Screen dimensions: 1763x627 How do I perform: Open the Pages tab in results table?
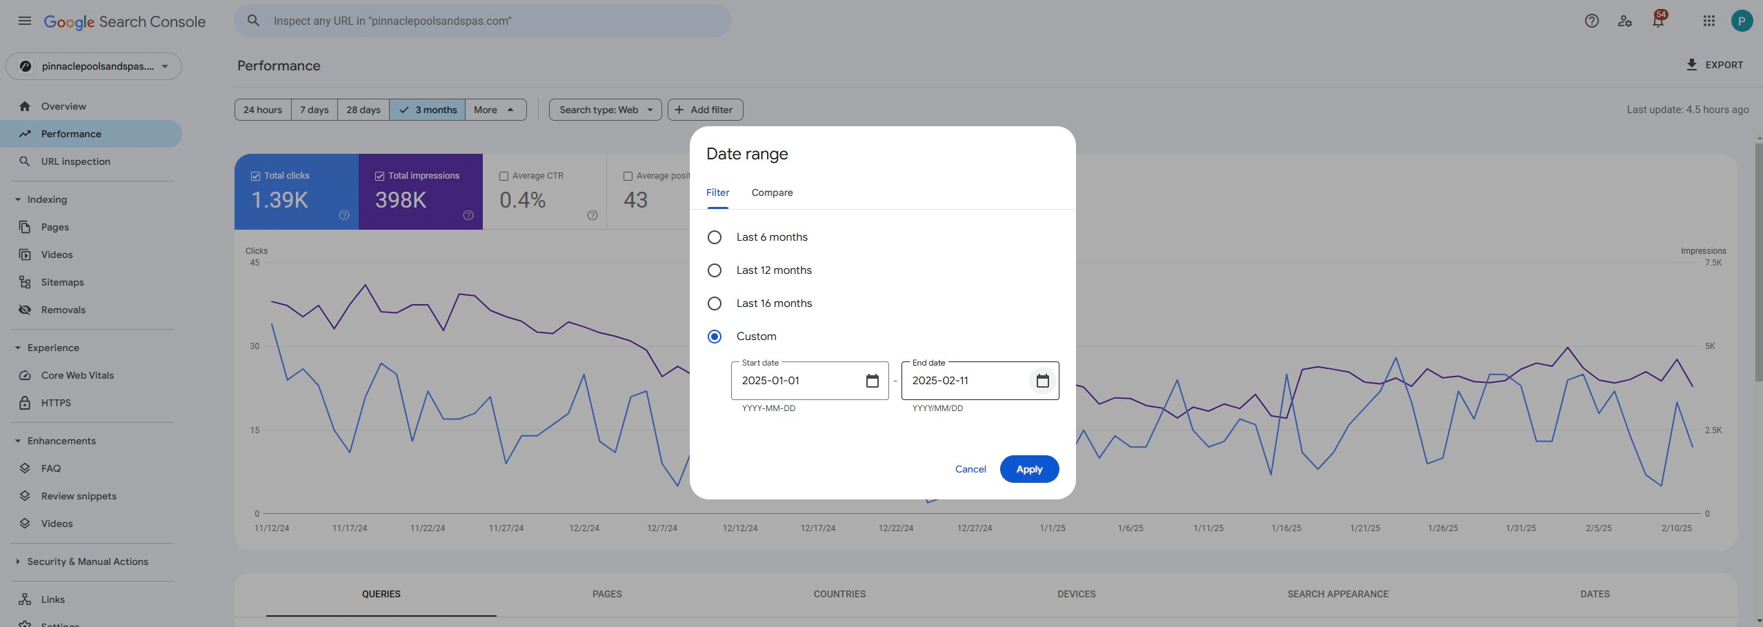pyautogui.click(x=607, y=594)
